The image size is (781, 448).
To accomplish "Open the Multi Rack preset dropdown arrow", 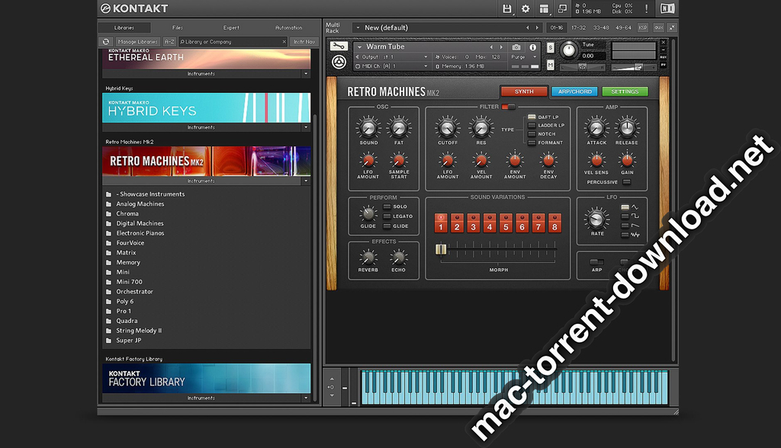I will click(x=358, y=28).
